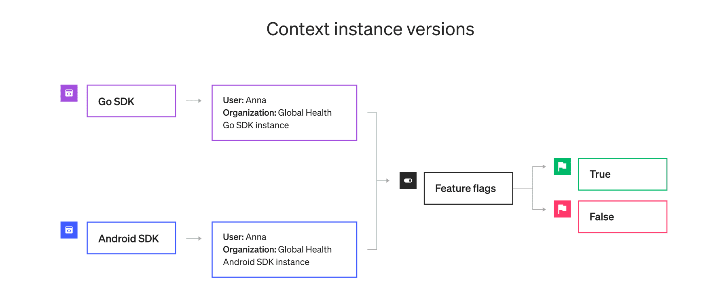
Task: Click the User label in the Android SDK context
Action: tap(233, 237)
